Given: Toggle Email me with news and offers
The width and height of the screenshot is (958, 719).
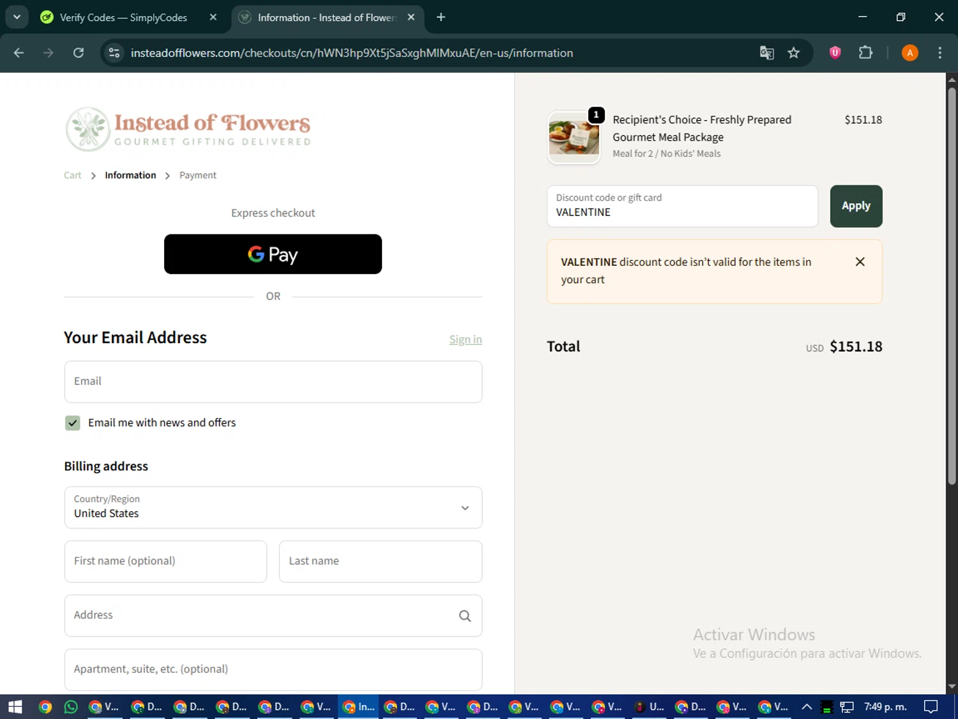Looking at the screenshot, I should point(73,423).
